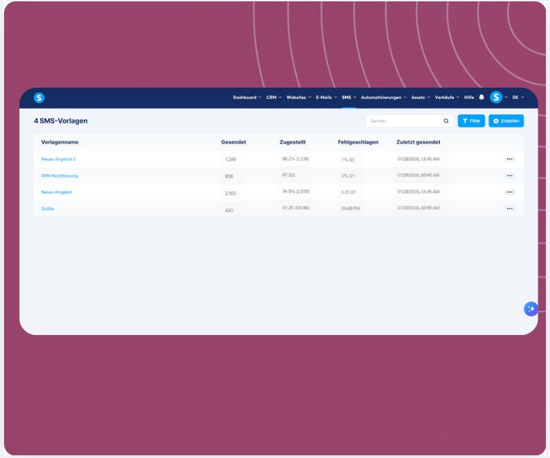Expand the Websites menu
The image size is (550, 458).
[298, 97]
